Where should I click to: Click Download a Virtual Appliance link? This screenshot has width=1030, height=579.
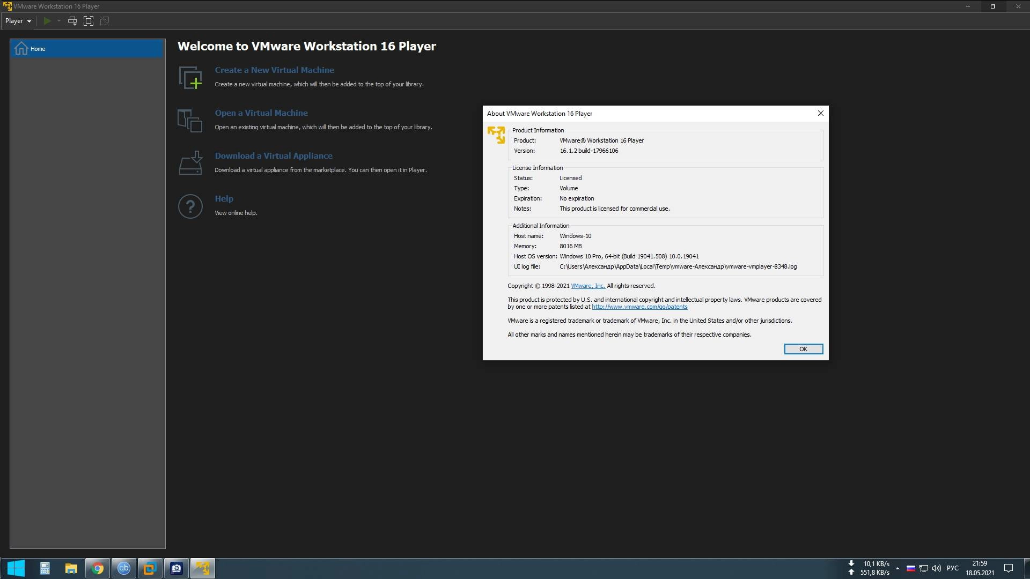coord(274,156)
